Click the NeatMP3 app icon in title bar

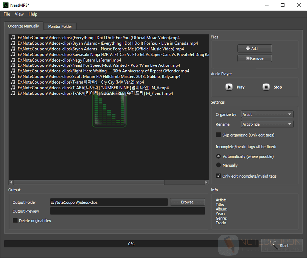(5, 5)
